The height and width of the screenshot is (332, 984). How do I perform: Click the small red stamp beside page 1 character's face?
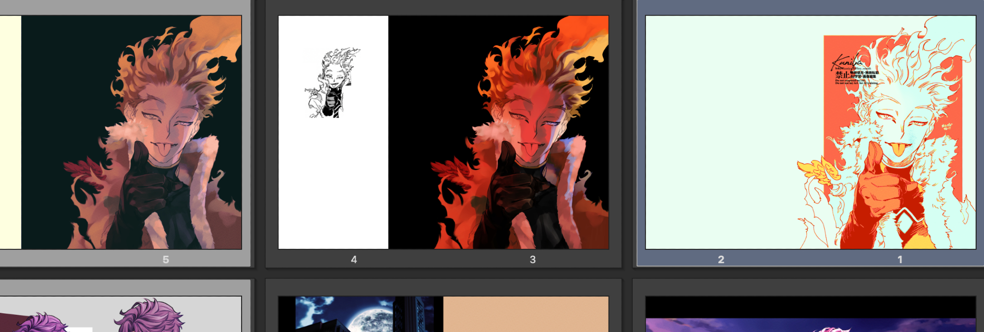click(x=947, y=126)
